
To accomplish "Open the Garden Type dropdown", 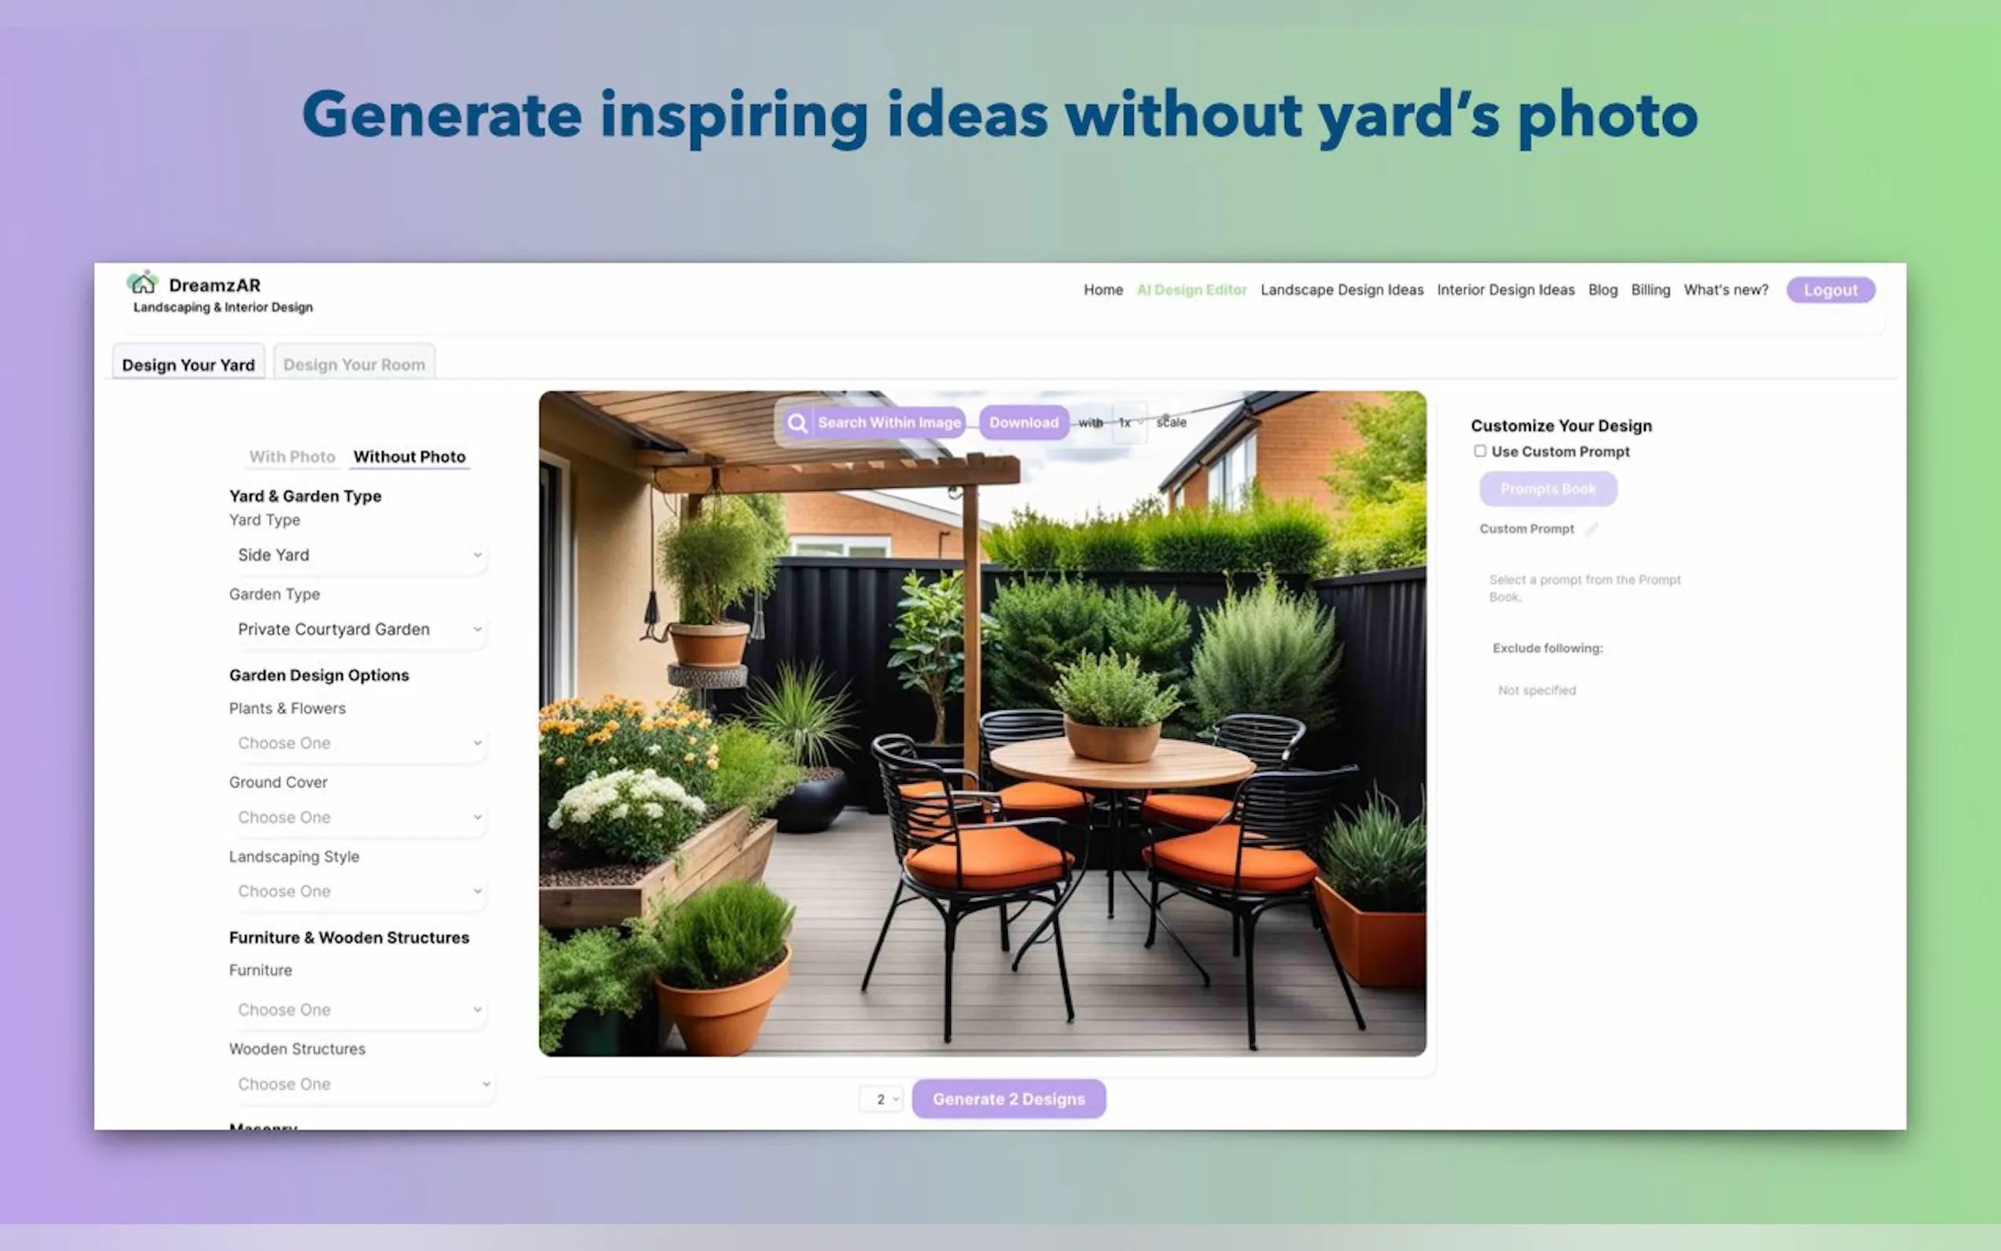I will [x=358, y=629].
